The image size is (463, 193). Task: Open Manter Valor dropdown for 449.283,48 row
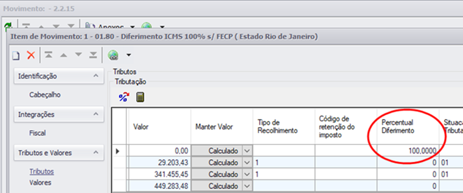(247, 186)
